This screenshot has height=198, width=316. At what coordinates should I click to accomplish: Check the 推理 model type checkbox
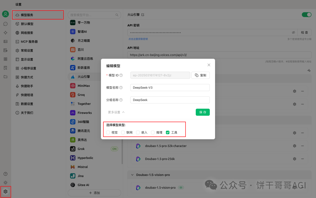point(153,133)
